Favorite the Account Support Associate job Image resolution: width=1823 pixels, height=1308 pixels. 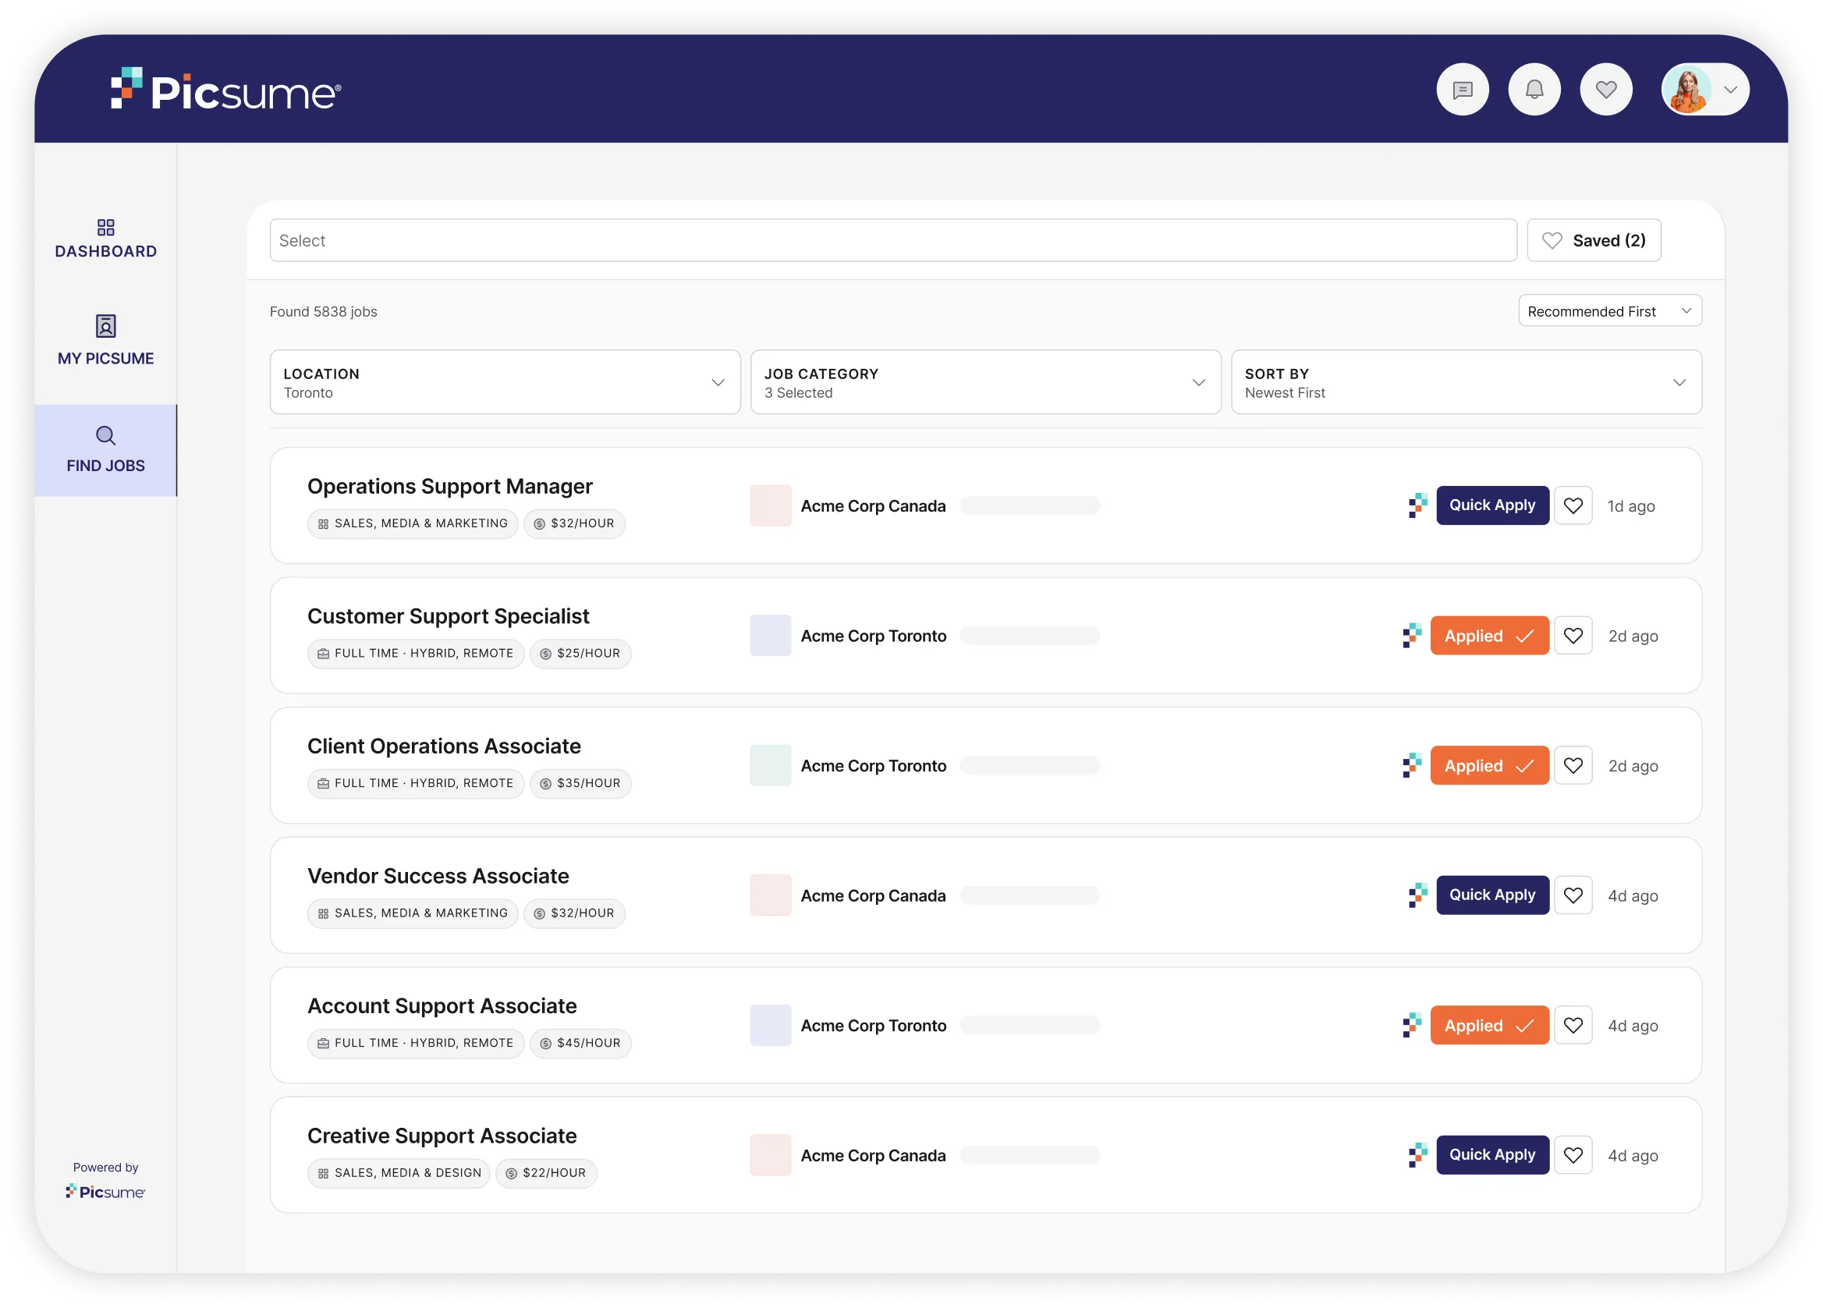coord(1573,1025)
